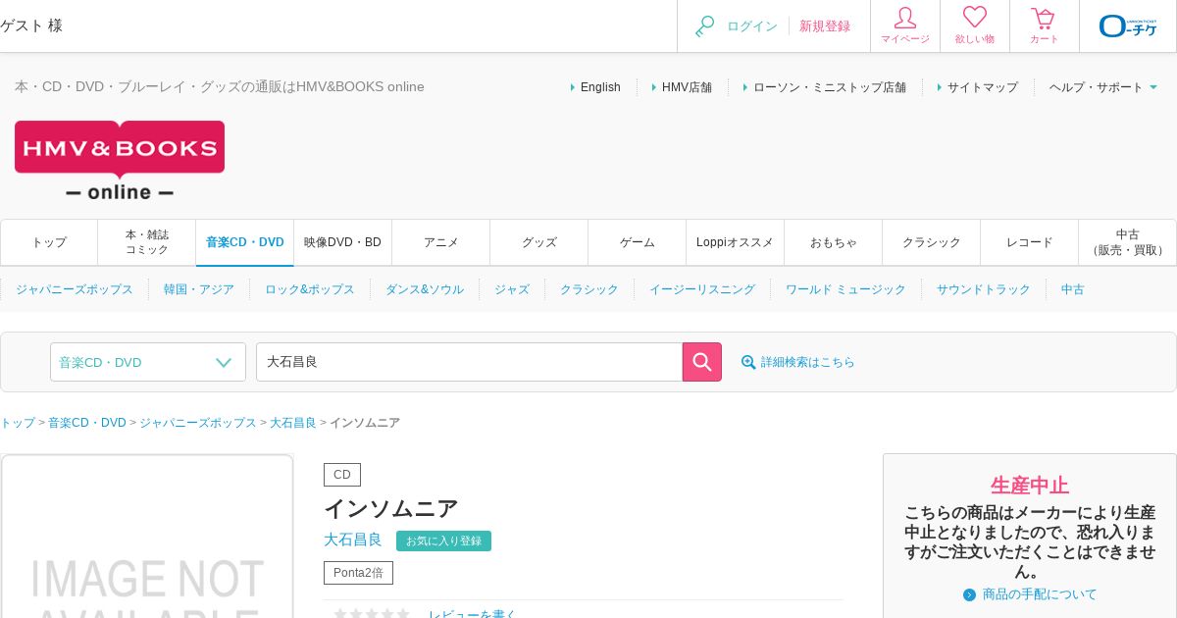The width and height of the screenshot is (1177, 618).
Task: Click the detailed search magnifier icon
Action: 748,362
